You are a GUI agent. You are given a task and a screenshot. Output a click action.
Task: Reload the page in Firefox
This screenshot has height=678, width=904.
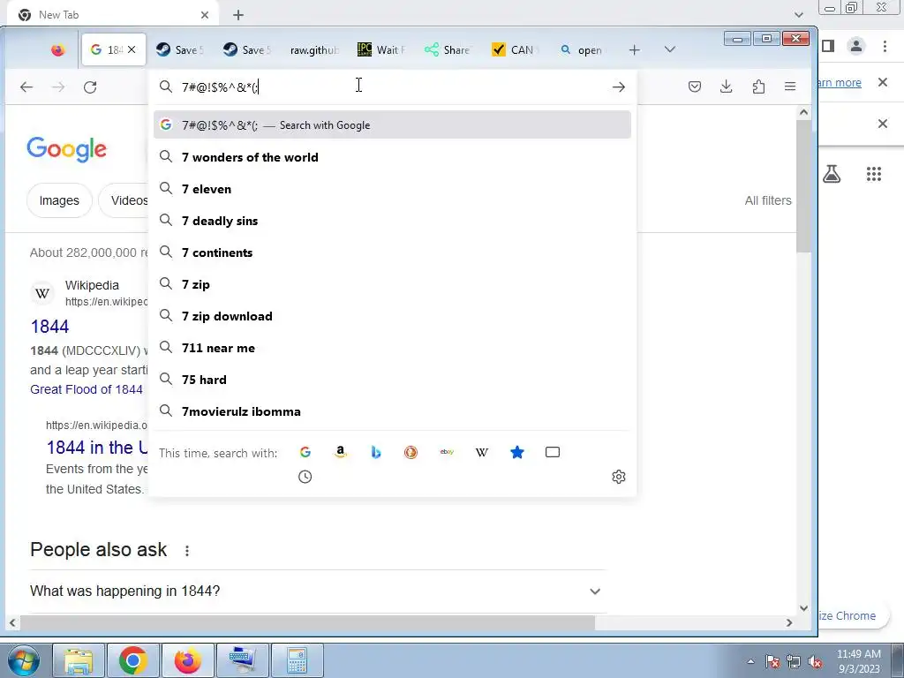click(x=90, y=87)
